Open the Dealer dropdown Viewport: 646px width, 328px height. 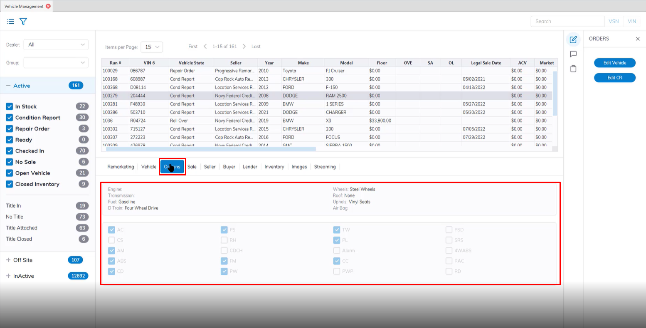pos(56,45)
